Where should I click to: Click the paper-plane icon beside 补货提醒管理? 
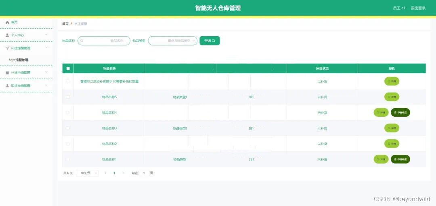tap(7, 48)
